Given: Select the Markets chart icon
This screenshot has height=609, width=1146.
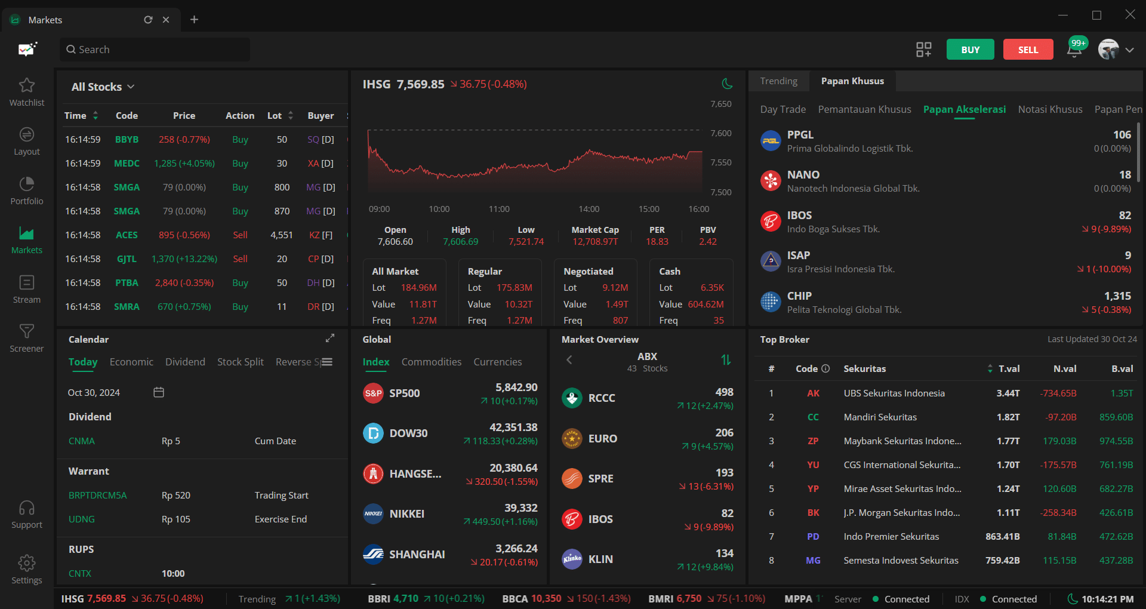Looking at the screenshot, I should point(27,233).
